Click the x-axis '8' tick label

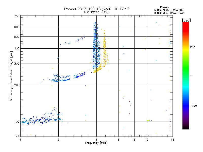tap(134, 140)
